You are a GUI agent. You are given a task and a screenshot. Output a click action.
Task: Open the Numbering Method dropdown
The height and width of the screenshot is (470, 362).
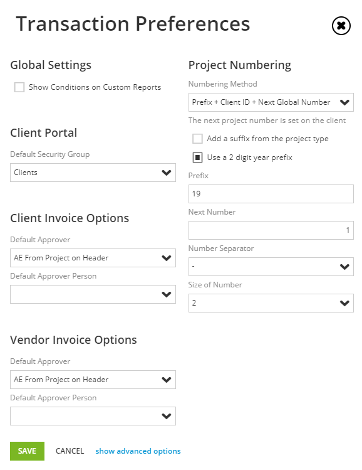point(271,102)
